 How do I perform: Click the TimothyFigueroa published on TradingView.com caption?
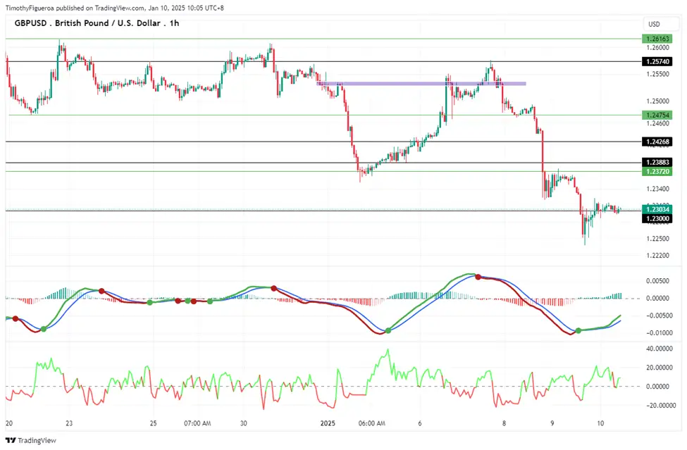click(114, 8)
